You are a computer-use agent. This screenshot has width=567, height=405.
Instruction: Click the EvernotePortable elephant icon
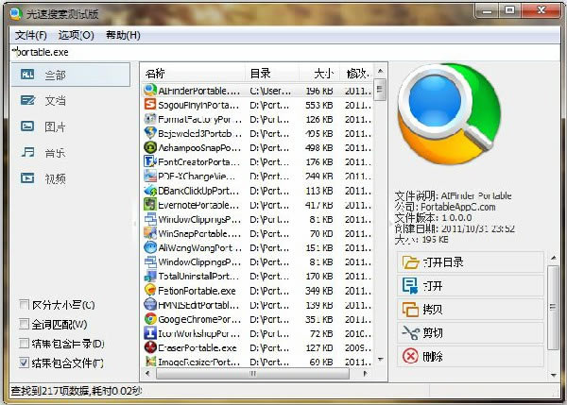tap(150, 205)
